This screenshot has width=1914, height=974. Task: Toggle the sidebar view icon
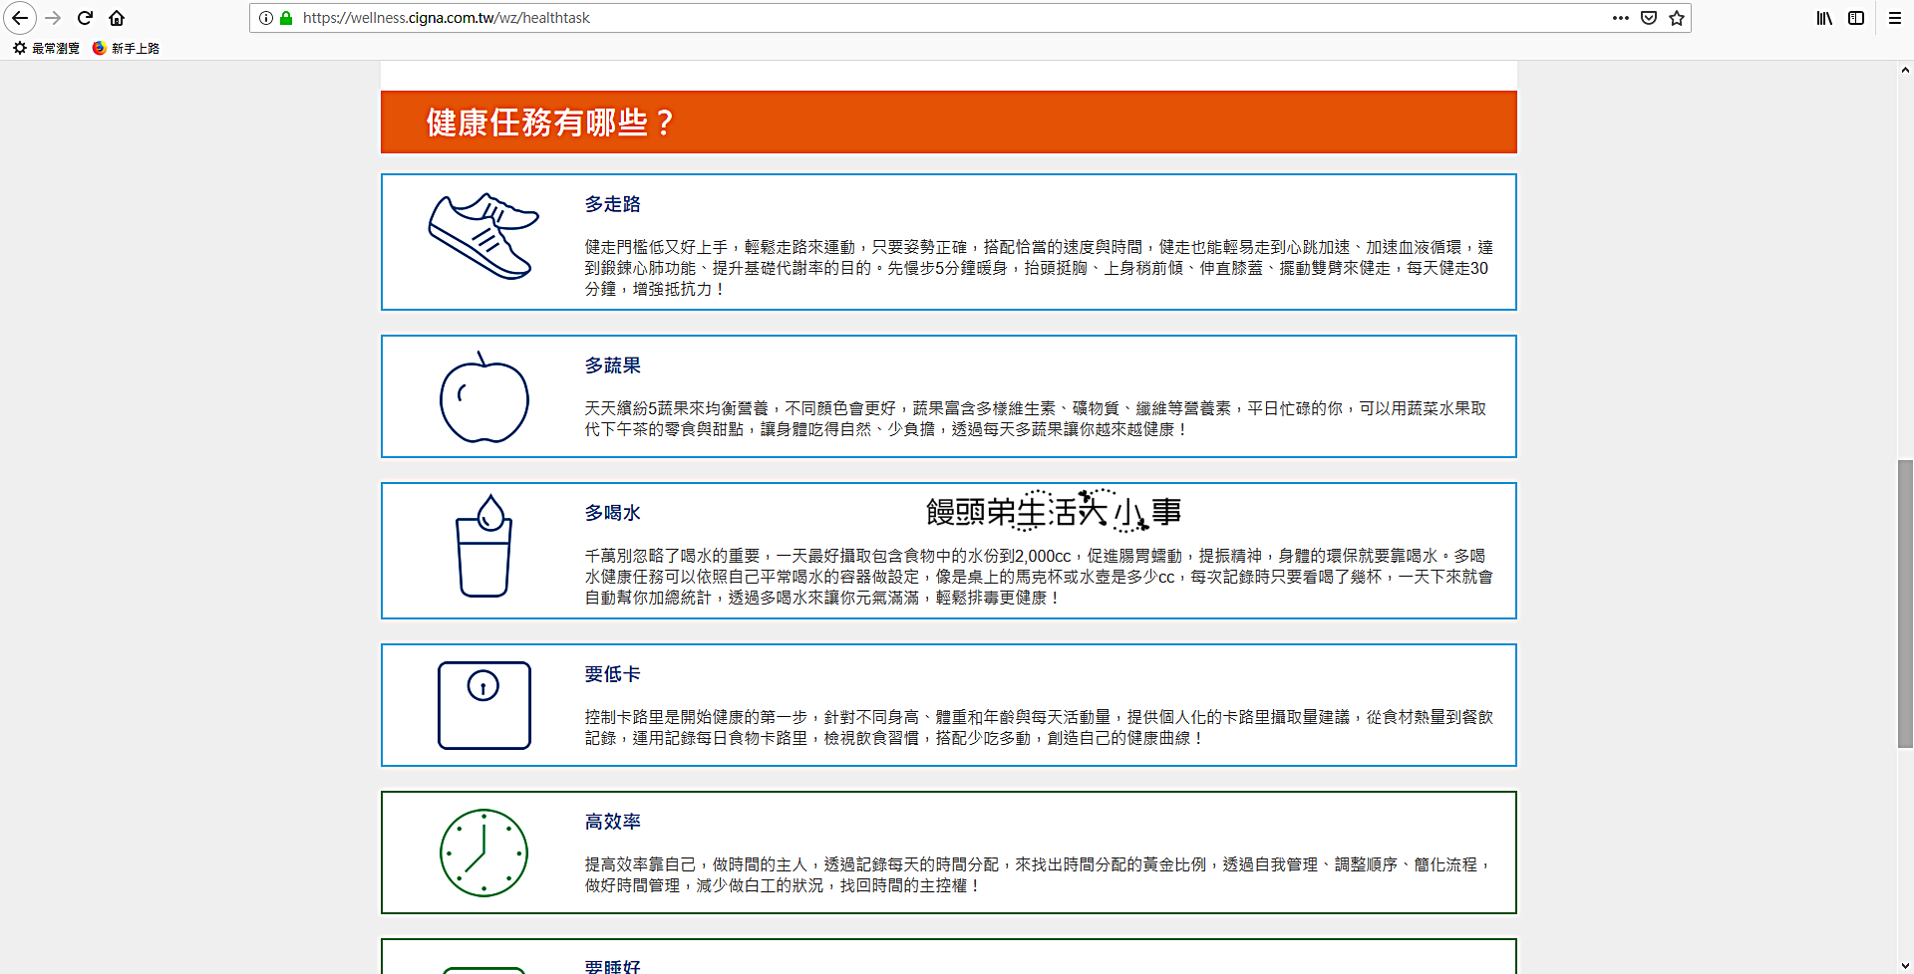1856,18
